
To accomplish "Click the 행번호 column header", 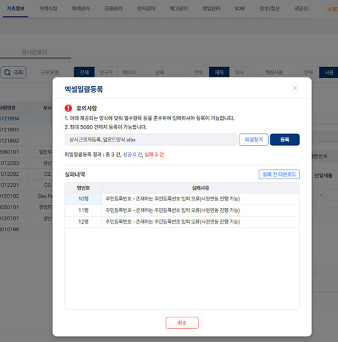I will pyautogui.click(x=83, y=188).
